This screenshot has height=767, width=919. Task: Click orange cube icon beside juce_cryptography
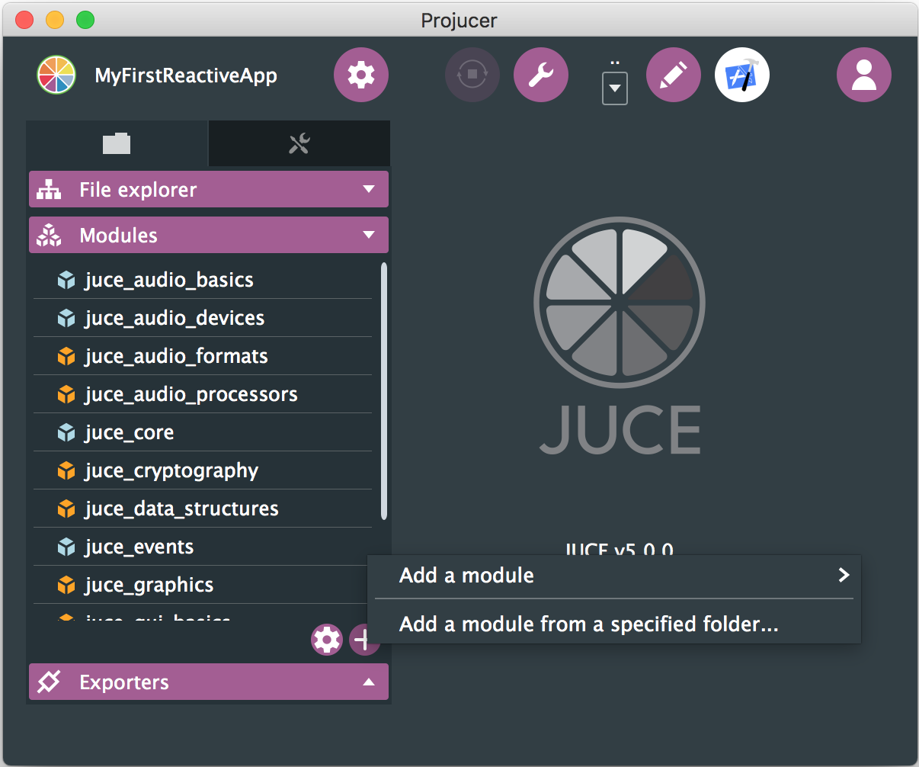pos(66,470)
